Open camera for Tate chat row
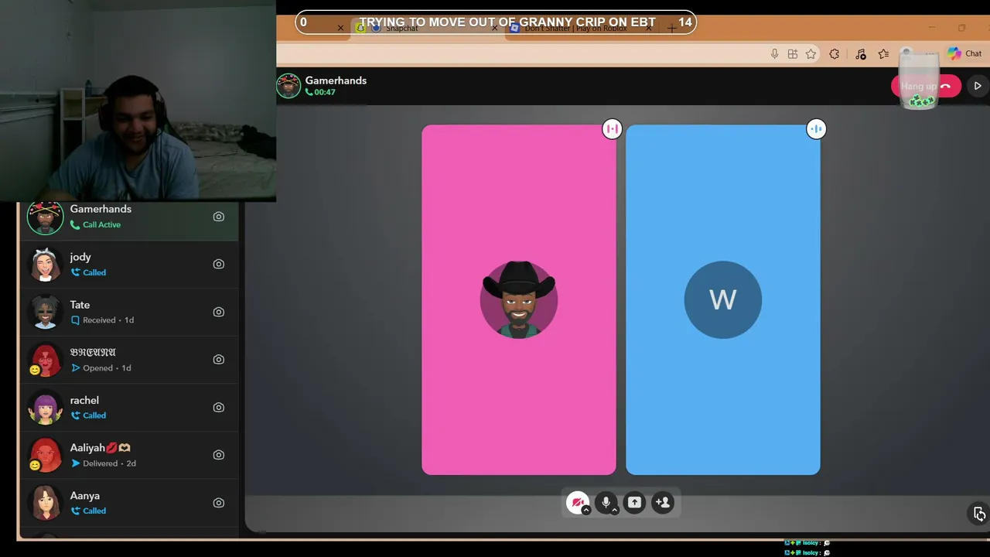Viewport: 990px width, 557px height. 219,312
